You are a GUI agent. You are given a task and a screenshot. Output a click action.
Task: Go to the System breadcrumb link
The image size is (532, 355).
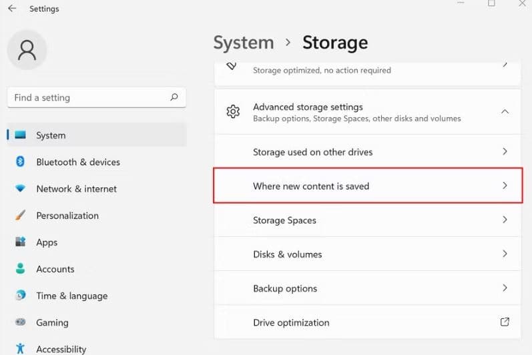(x=244, y=43)
